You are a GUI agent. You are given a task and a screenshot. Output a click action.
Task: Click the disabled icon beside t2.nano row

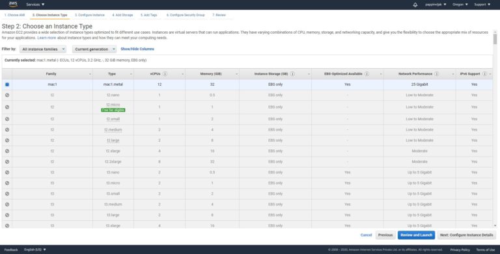pyautogui.click(x=7, y=95)
